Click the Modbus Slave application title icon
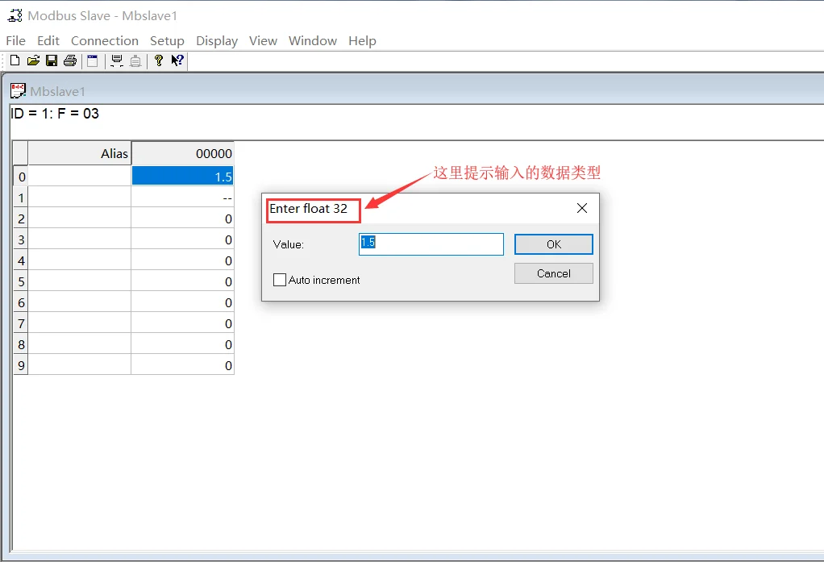824x562 pixels. pyautogui.click(x=15, y=16)
